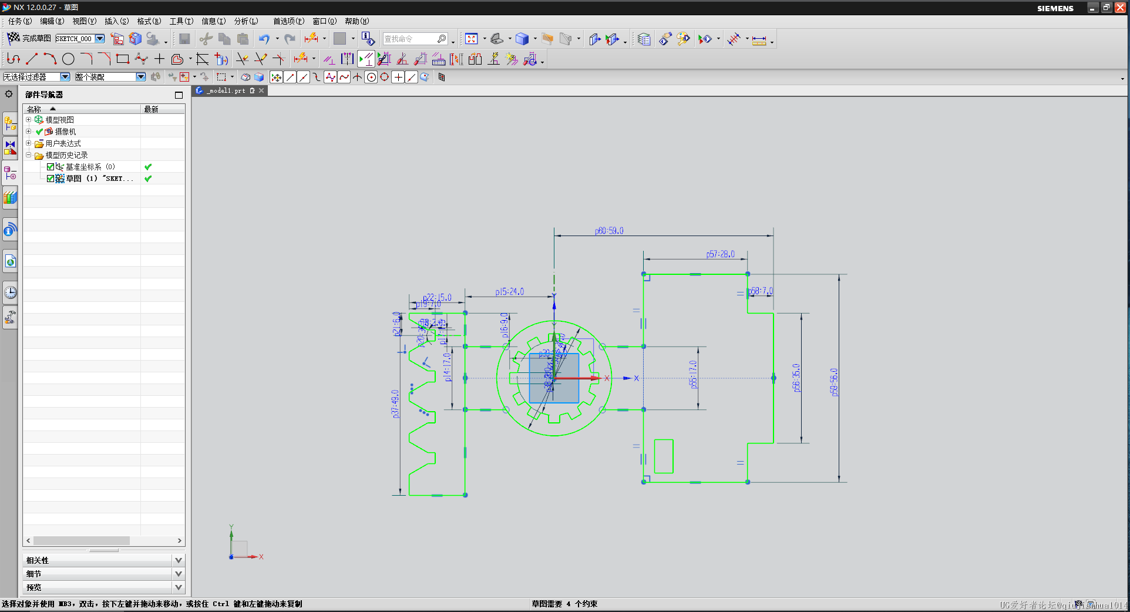1130x612 pixels.
Task: Open the Measure Distance ruler tool
Action: 759,39
